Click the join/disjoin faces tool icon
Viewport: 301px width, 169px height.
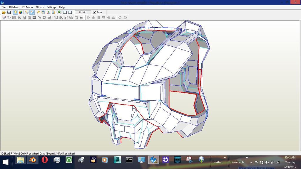pos(14,18)
